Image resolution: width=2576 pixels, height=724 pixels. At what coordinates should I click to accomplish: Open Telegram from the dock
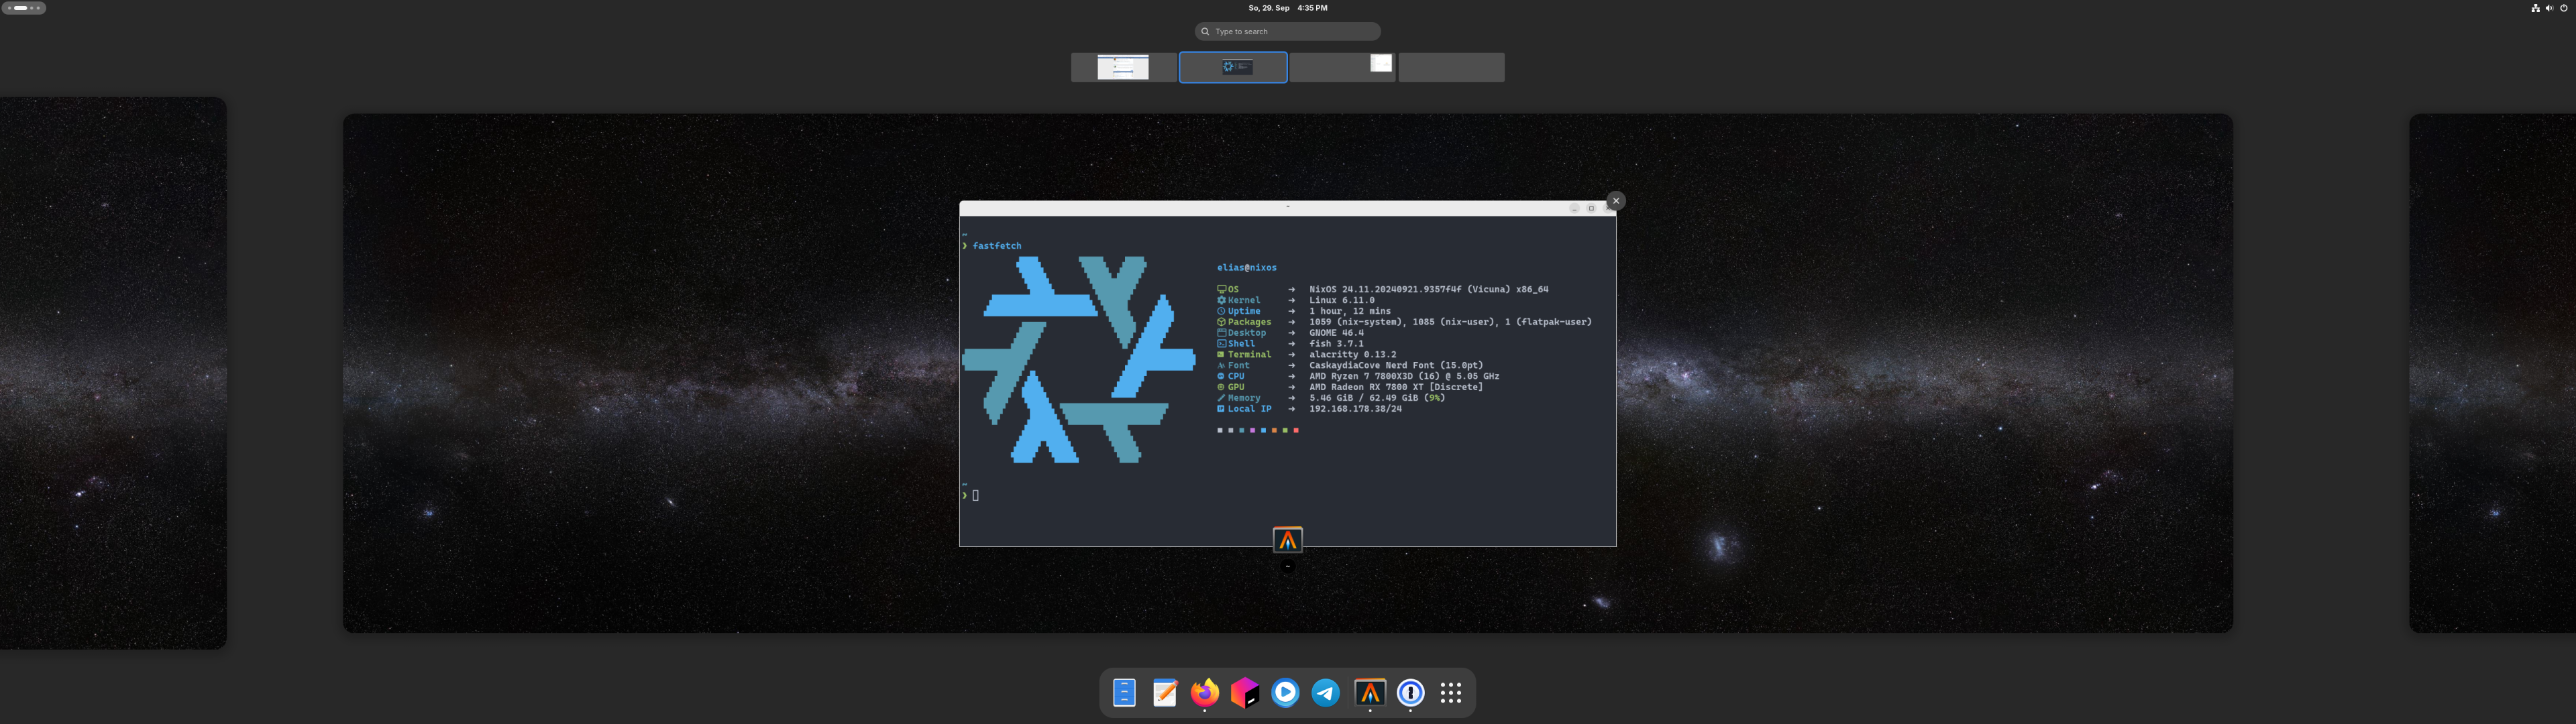click(1326, 692)
